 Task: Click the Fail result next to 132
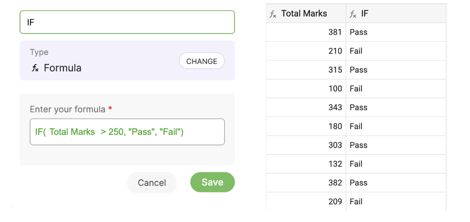pyautogui.click(x=356, y=164)
